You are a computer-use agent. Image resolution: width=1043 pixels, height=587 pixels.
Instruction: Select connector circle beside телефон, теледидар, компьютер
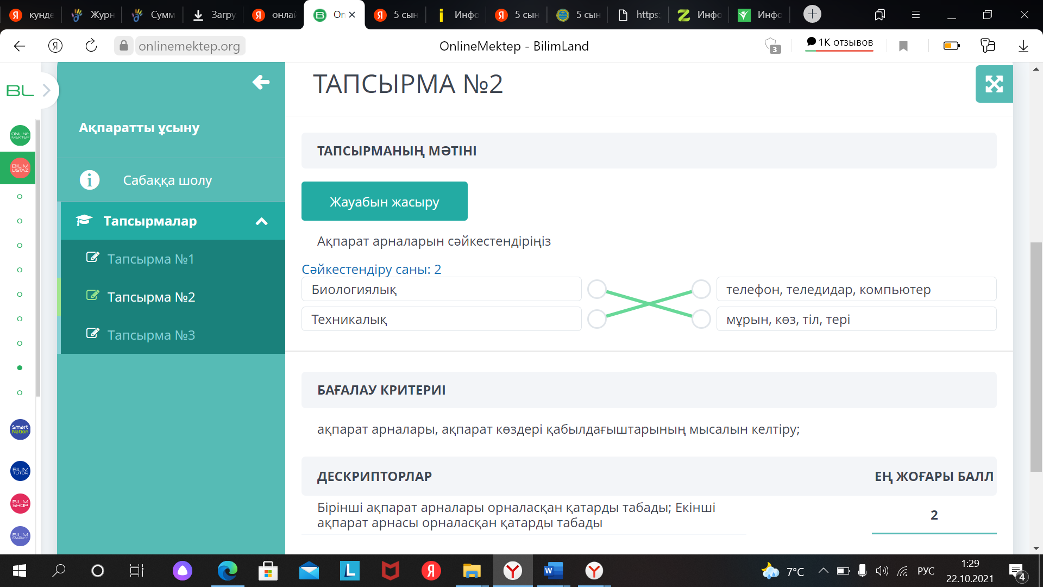coord(701,290)
